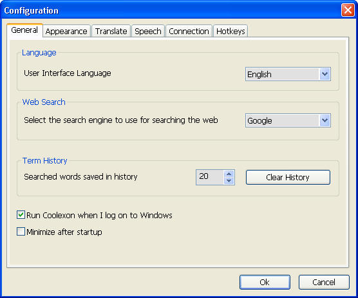This screenshot has height=298, width=358.
Task: Increase the history word count with the up arrow
Action: click(x=229, y=174)
